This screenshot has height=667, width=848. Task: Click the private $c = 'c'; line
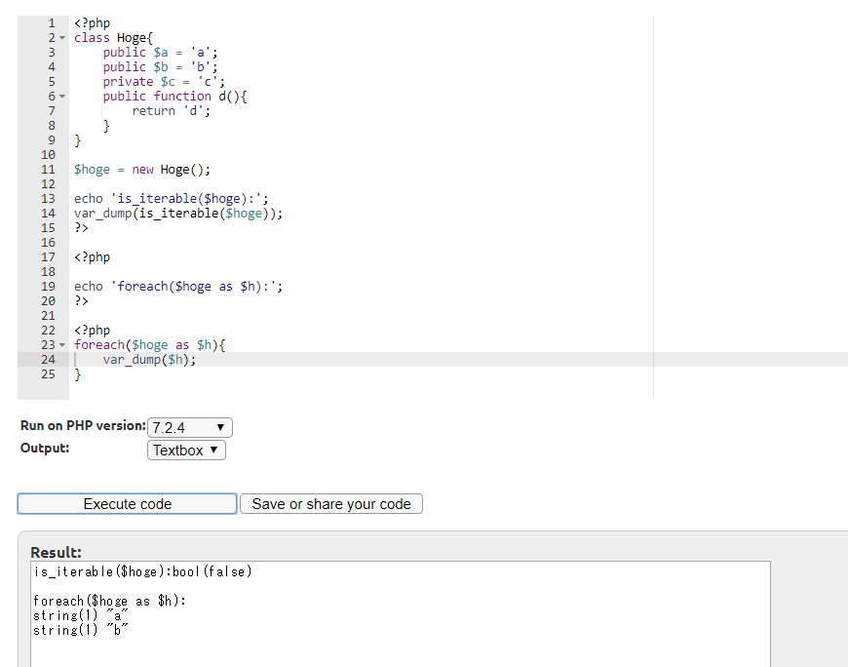pyautogui.click(x=164, y=81)
